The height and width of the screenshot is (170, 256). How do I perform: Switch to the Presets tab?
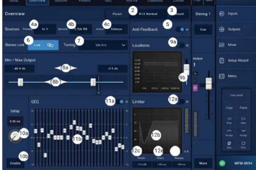pyautogui.click(x=84, y=1)
